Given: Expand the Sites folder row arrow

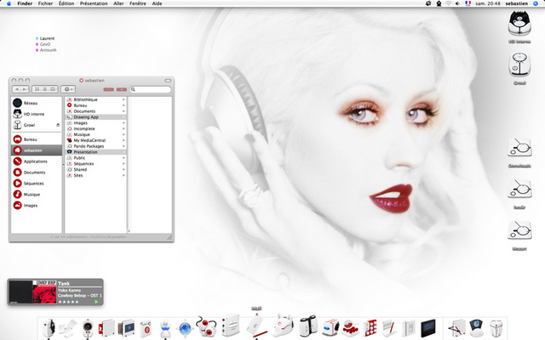Looking at the screenshot, I should (x=123, y=176).
